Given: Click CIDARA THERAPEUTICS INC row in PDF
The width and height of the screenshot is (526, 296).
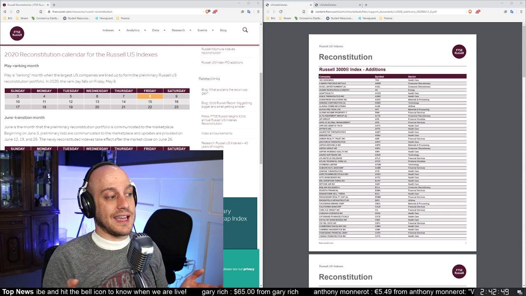Looking at the screenshot, I should (392, 236).
